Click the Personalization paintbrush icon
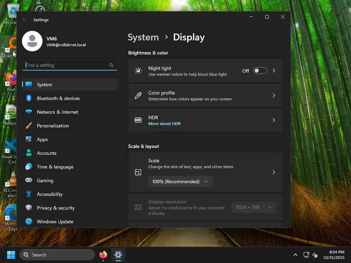The height and width of the screenshot is (263, 351). point(29,126)
